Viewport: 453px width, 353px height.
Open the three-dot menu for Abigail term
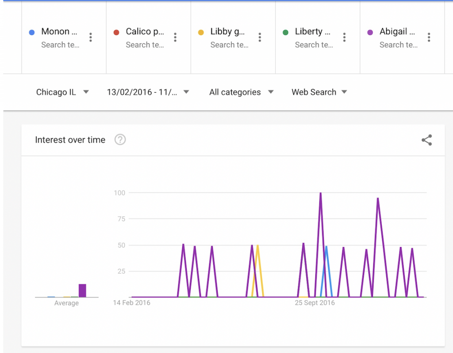tap(429, 38)
